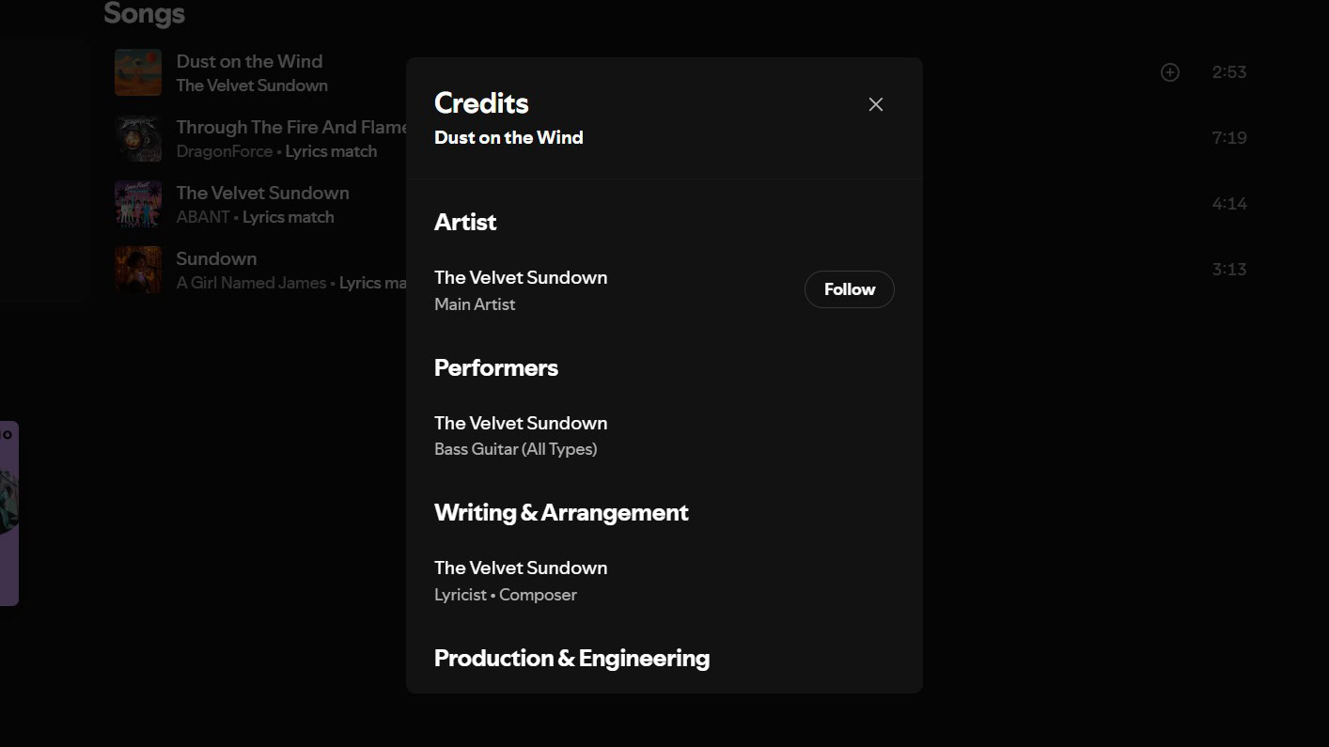Viewport: 1329px width, 747px height.
Task: Open The Velvet Sundown under Artist section
Action: click(x=521, y=277)
